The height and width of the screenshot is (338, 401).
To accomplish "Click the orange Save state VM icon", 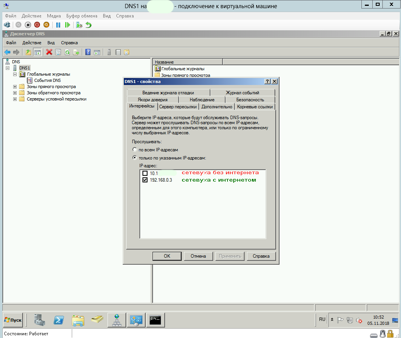I will (x=46, y=25).
